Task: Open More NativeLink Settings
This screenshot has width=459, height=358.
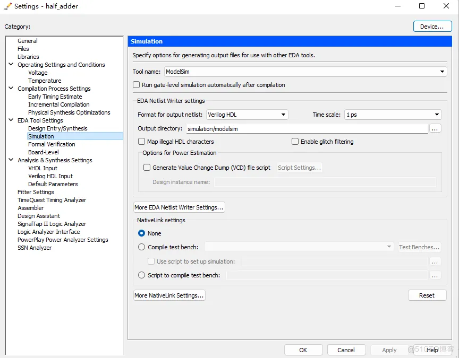Action: pos(169,295)
